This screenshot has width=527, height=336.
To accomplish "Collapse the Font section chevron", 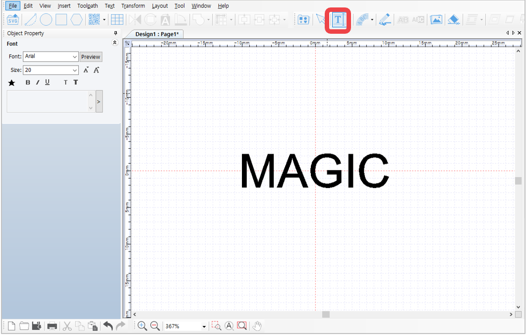I will click(x=115, y=43).
